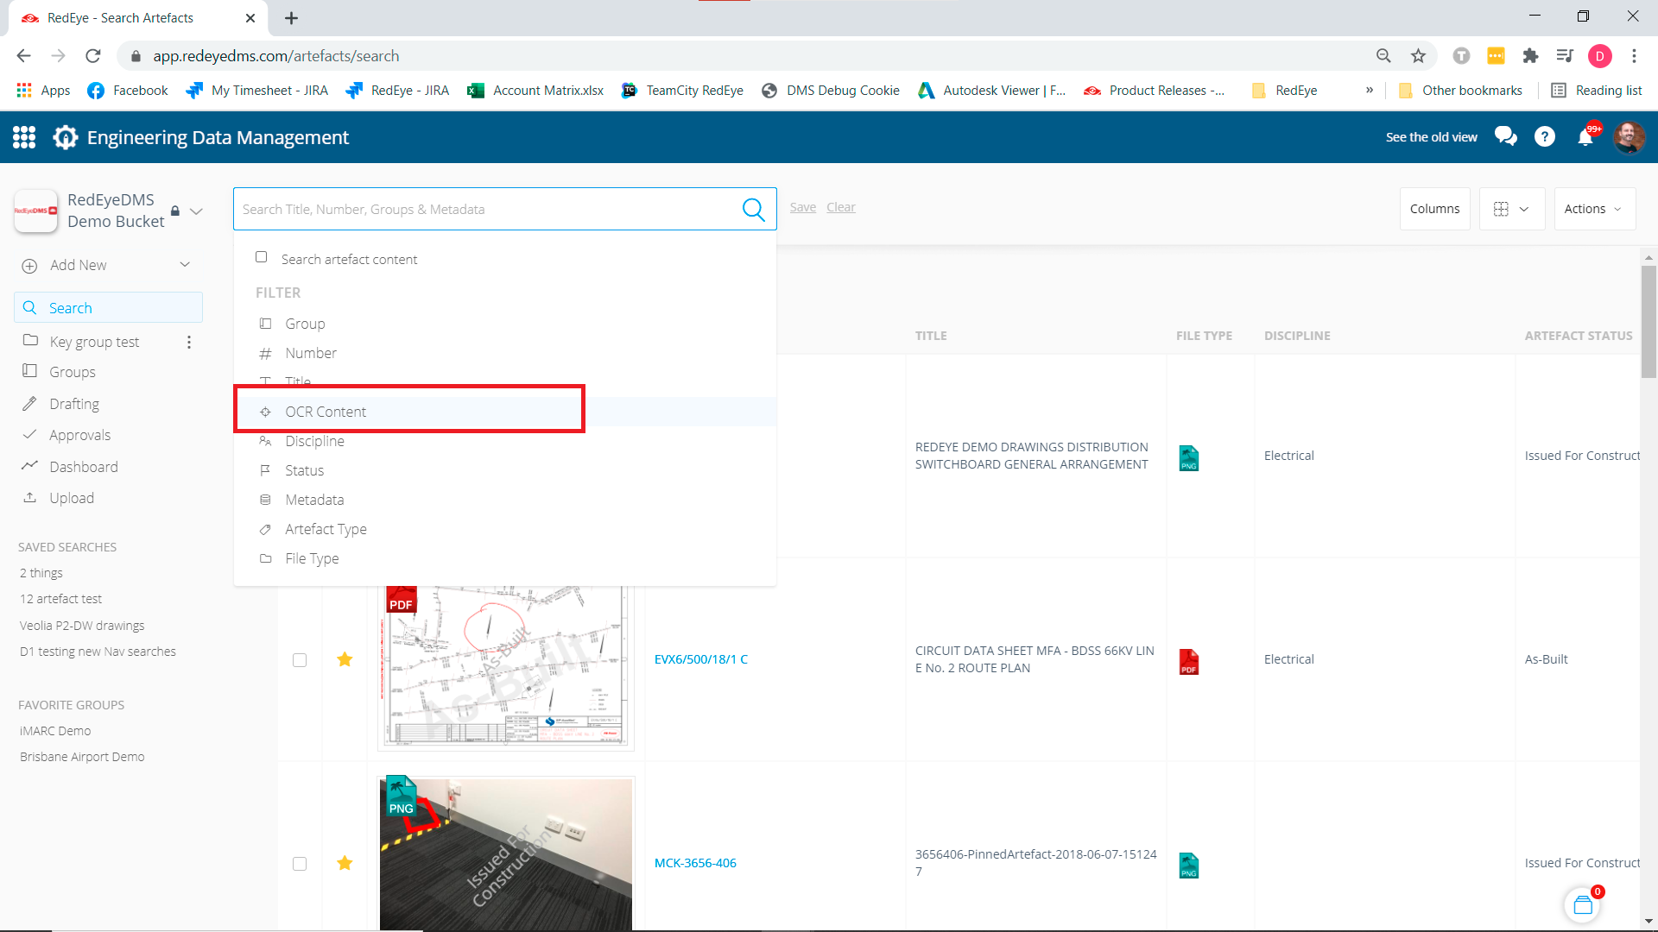
Task: Open the basket icon at bottom right
Action: pos(1583,904)
